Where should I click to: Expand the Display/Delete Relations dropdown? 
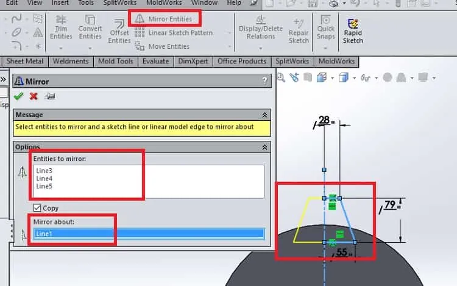pos(261,48)
